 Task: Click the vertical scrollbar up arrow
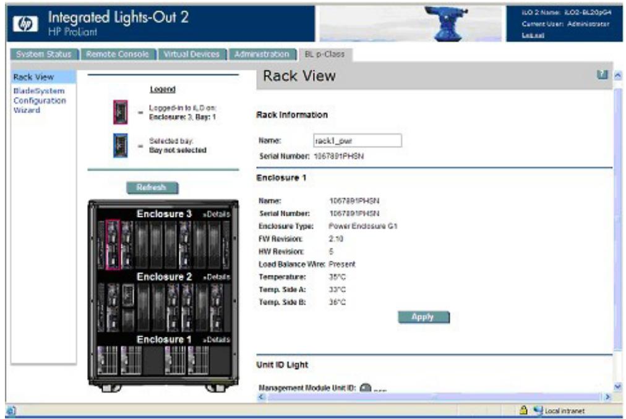tap(617, 75)
